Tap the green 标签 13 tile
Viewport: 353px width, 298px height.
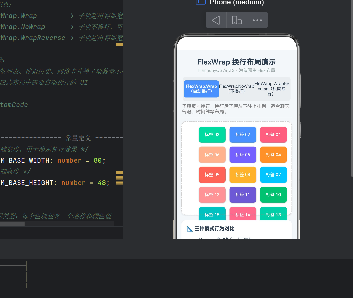click(x=273, y=214)
